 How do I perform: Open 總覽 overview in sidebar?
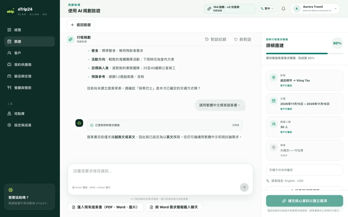pos(29,30)
